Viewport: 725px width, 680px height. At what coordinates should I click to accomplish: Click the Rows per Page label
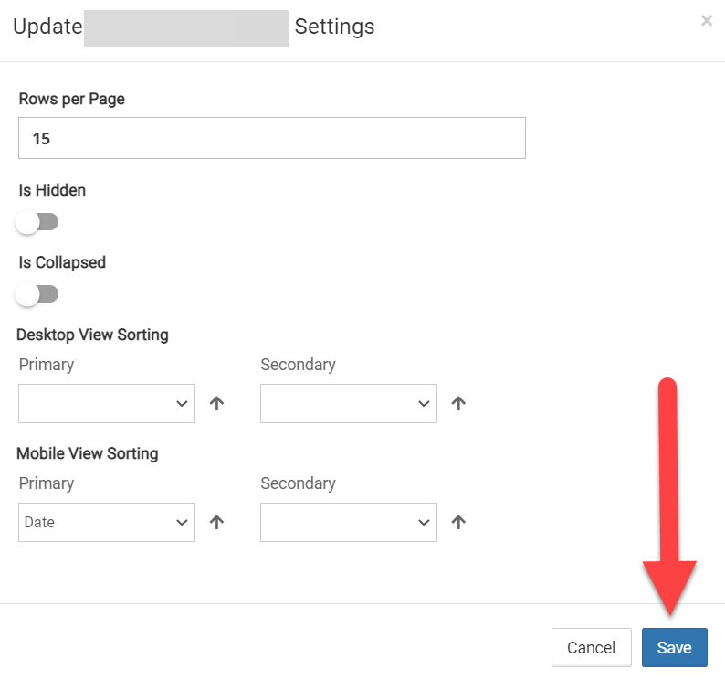pyautogui.click(x=72, y=99)
